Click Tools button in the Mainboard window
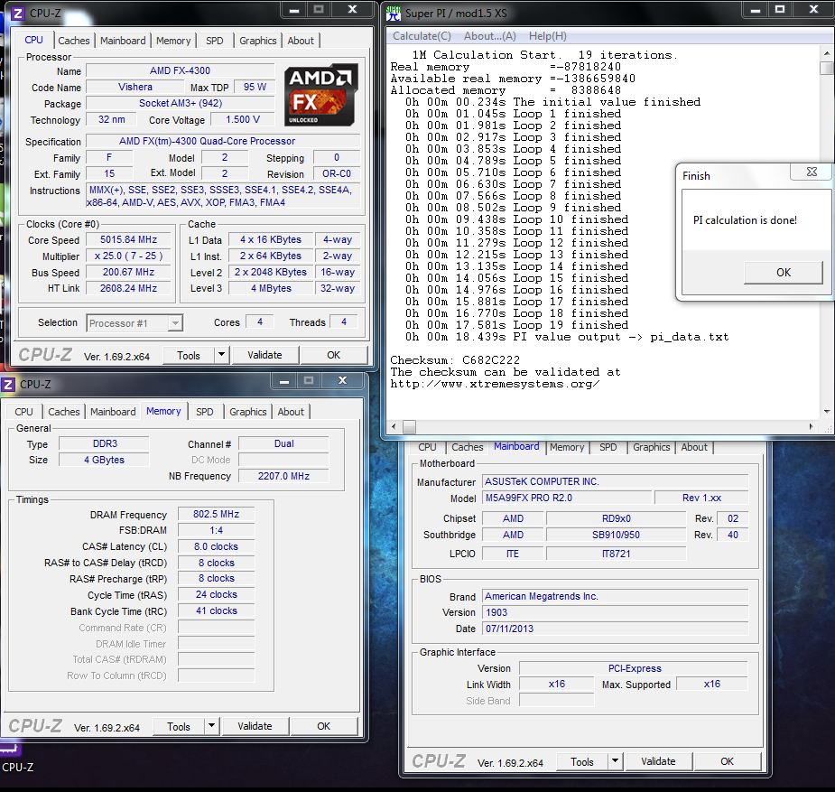835x792 pixels. [582, 762]
